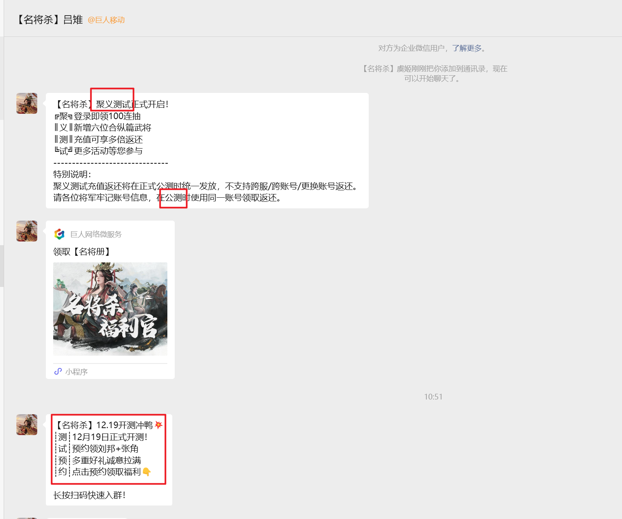Click the line 12月19日正式开测!
The width and height of the screenshot is (622, 519).
coord(110,437)
